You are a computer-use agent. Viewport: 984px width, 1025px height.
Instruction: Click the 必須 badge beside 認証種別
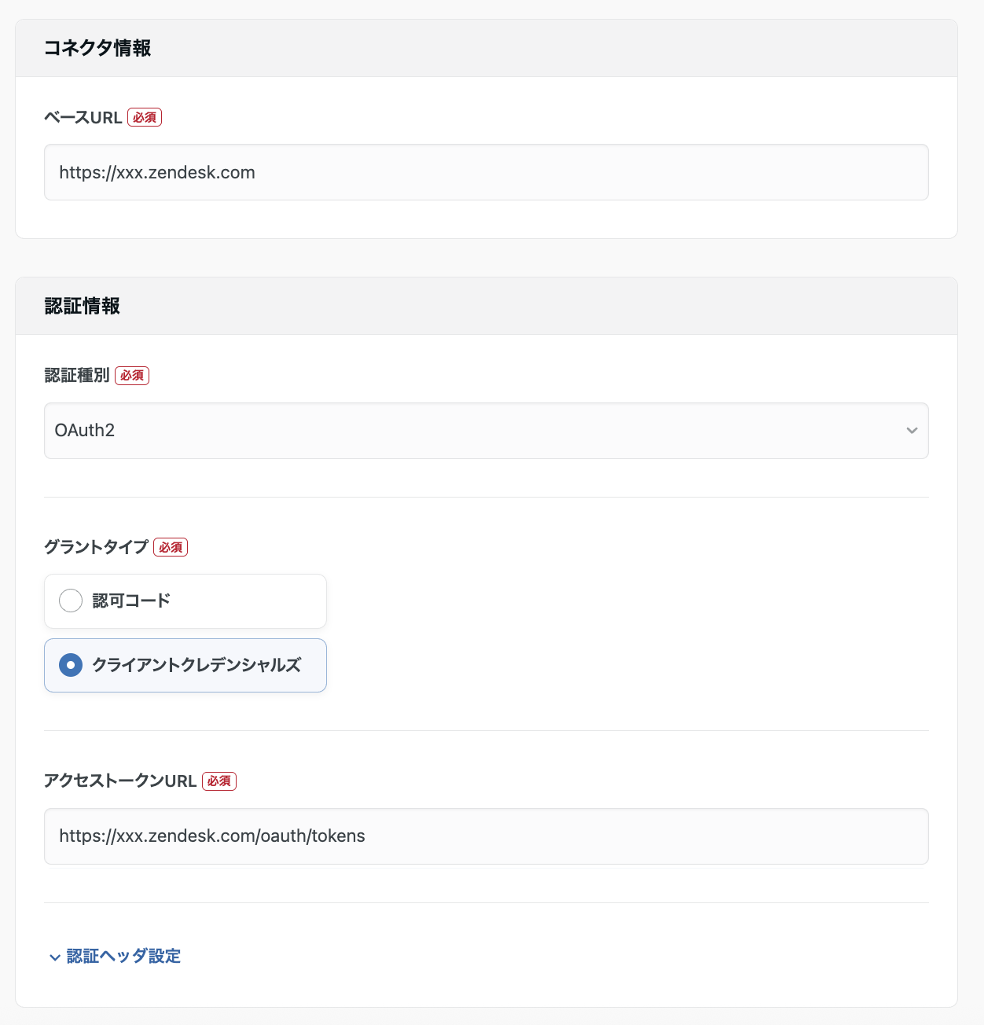pos(132,376)
